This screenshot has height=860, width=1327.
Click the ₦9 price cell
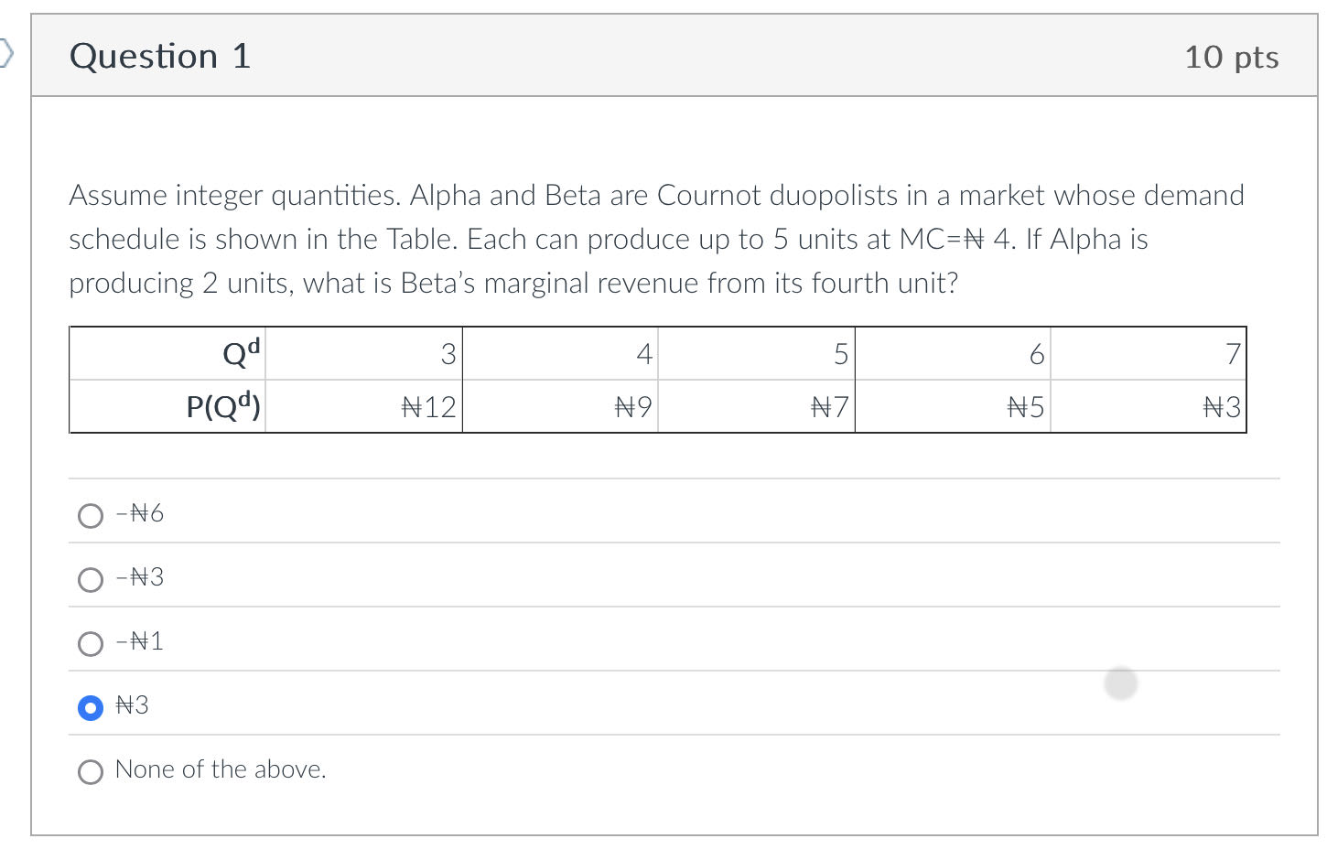tap(633, 406)
